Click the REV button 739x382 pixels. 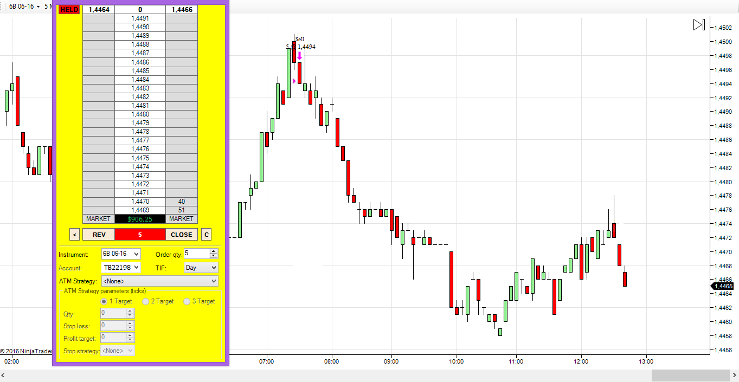pyautogui.click(x=99, y=235)
